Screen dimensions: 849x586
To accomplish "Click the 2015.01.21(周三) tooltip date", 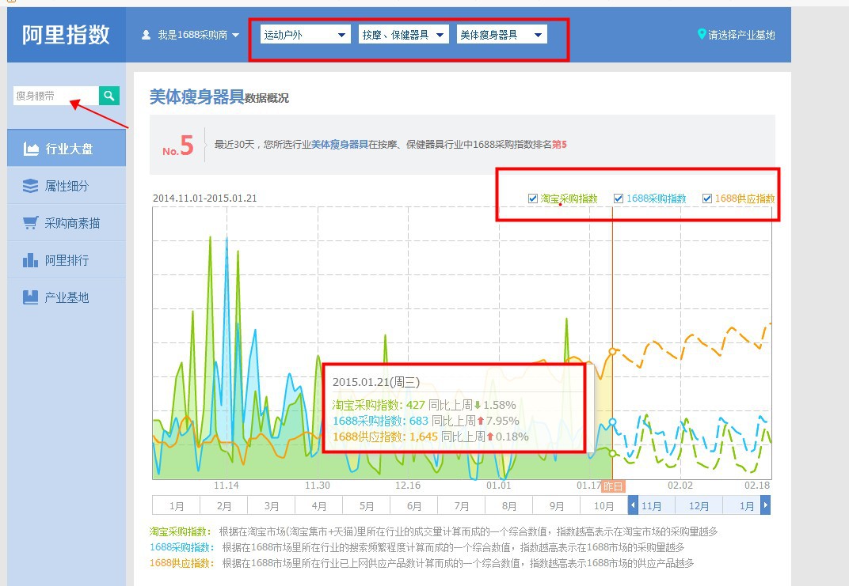I will click(376, 382).
